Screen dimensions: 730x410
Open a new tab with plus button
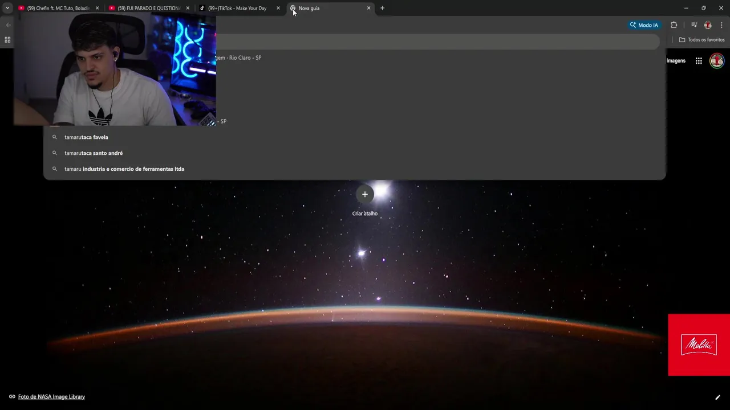coord(382,8)
